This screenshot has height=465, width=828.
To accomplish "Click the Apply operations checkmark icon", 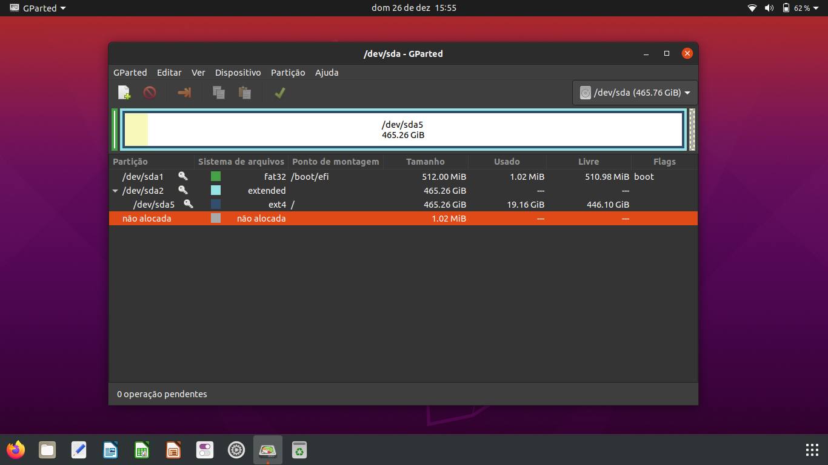I will tap(279, 93).
